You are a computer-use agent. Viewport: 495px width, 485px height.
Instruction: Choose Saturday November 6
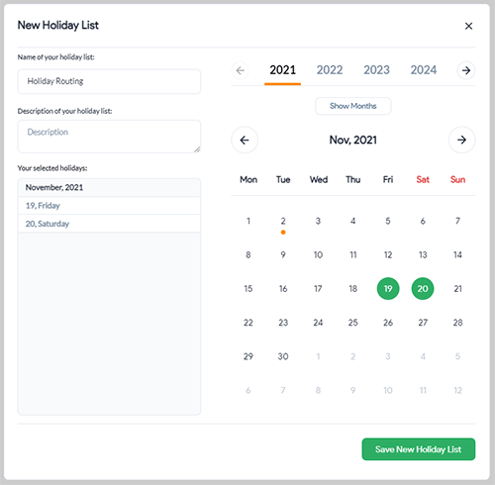[423, 221]
